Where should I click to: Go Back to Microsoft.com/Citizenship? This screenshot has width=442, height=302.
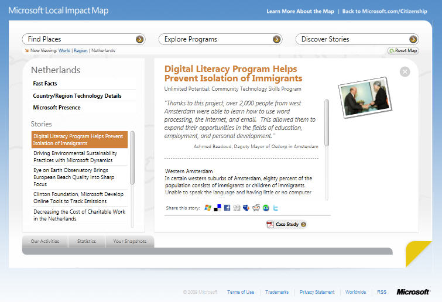pyautogui.click(x=385, y=11)
